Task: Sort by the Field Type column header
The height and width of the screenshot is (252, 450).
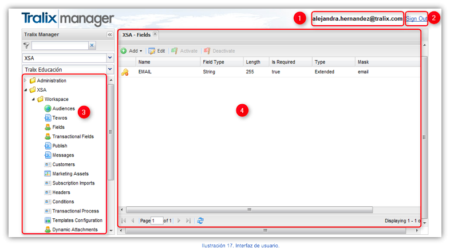Action: [x=213, y=62]
